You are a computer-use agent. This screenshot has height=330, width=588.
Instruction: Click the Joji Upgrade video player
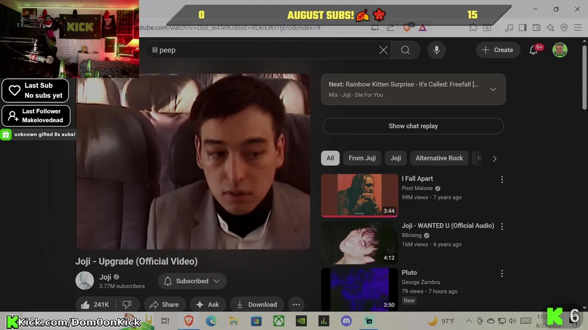(x=193, y=161)
